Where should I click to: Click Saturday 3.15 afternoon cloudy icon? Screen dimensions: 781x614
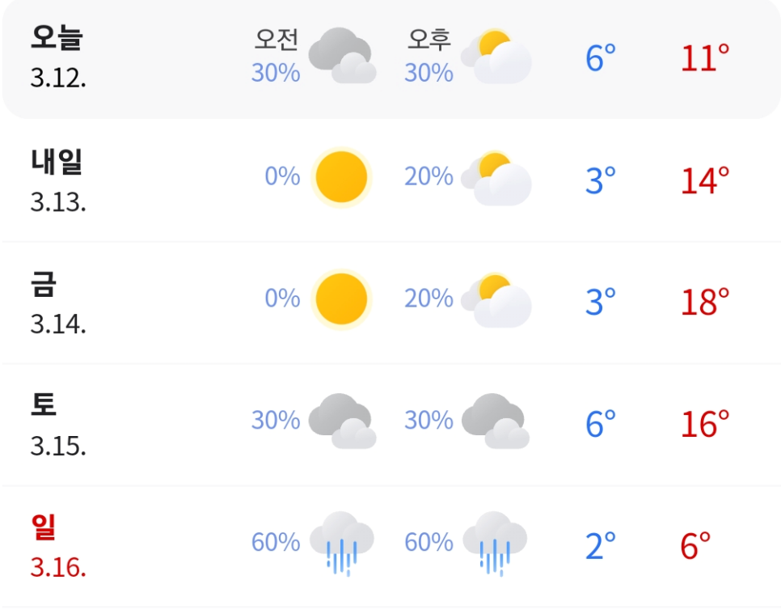click(495, 421)
